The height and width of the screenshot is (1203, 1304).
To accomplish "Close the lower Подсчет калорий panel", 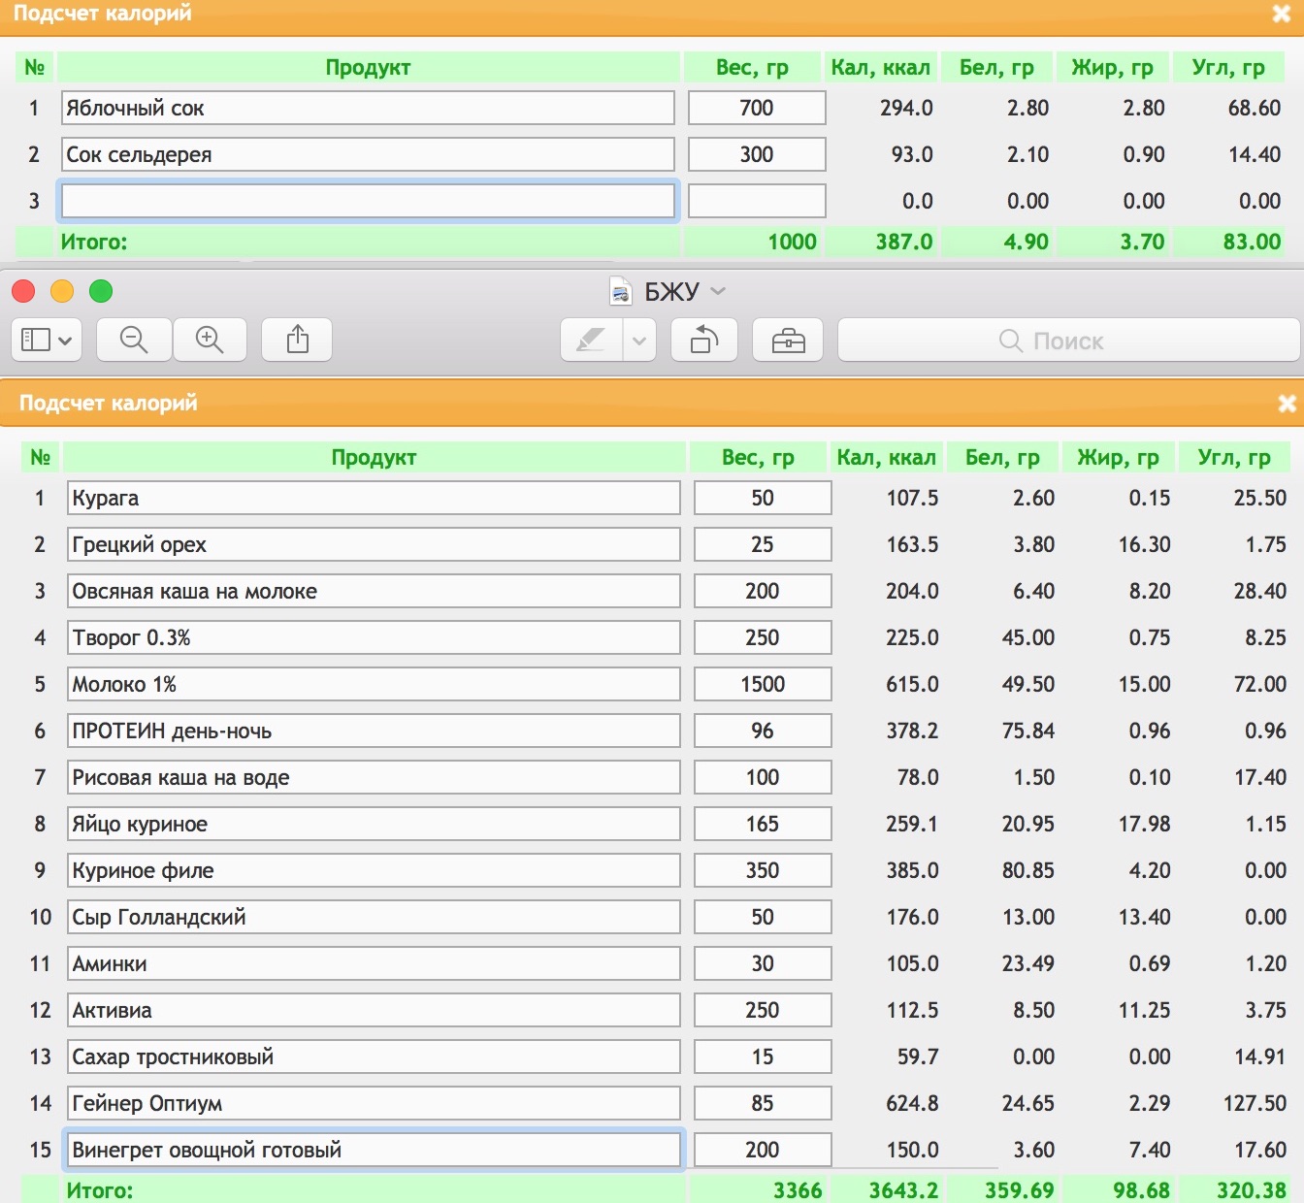I will pos(1287,404).
